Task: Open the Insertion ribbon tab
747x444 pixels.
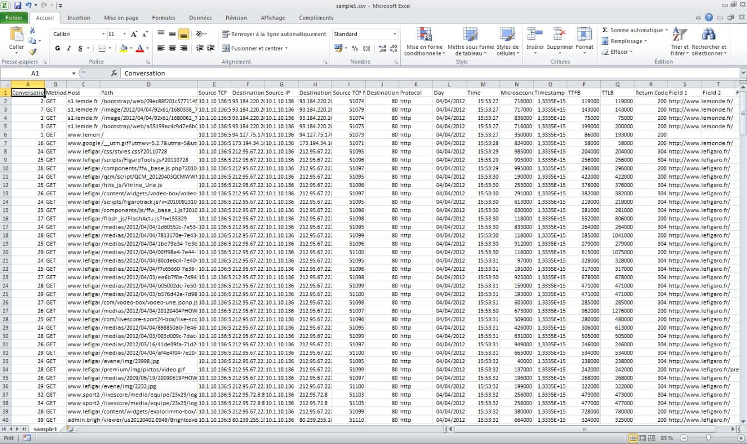Action: point(79,17)
